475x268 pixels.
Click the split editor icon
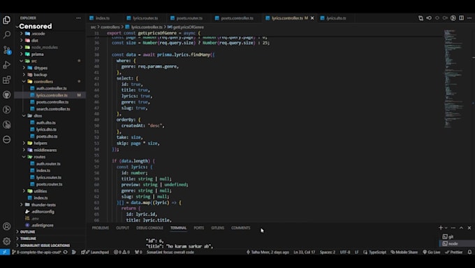click(461, 18)
